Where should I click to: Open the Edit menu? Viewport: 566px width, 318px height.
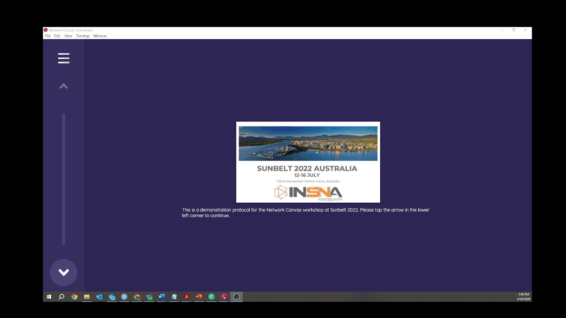tap(57, 36)
